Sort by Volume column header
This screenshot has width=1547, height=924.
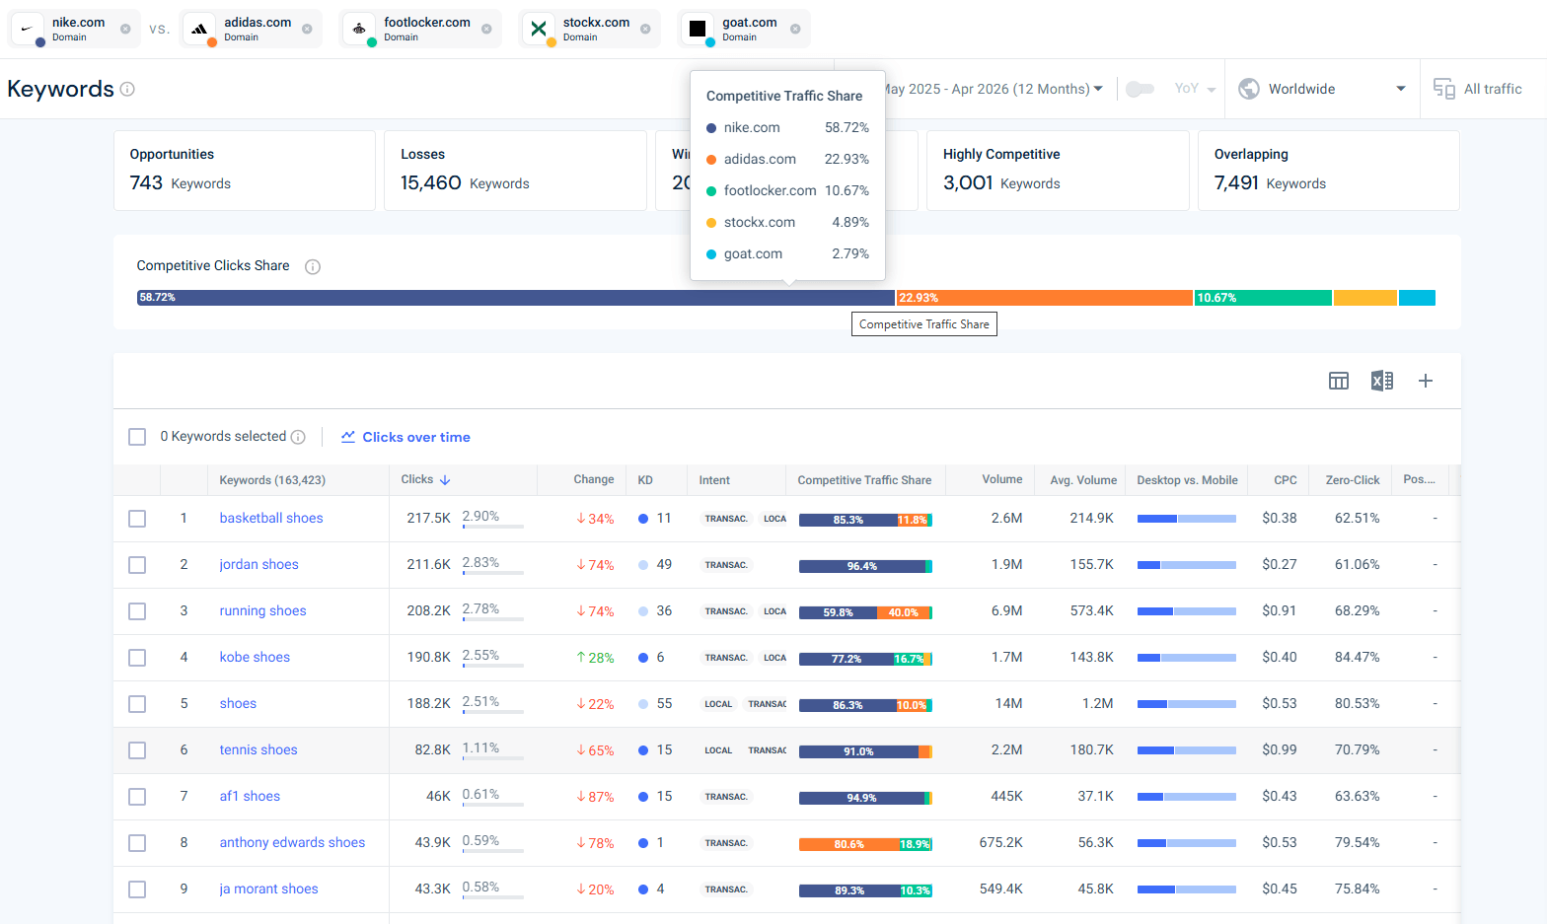(1002, 479)
